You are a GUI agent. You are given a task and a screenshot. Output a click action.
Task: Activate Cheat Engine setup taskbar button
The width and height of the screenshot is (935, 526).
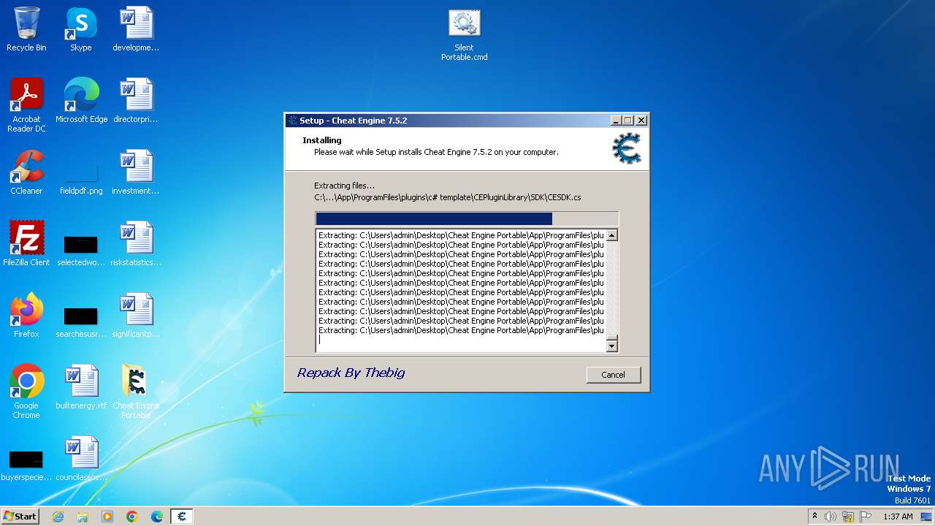pos(182,517)
